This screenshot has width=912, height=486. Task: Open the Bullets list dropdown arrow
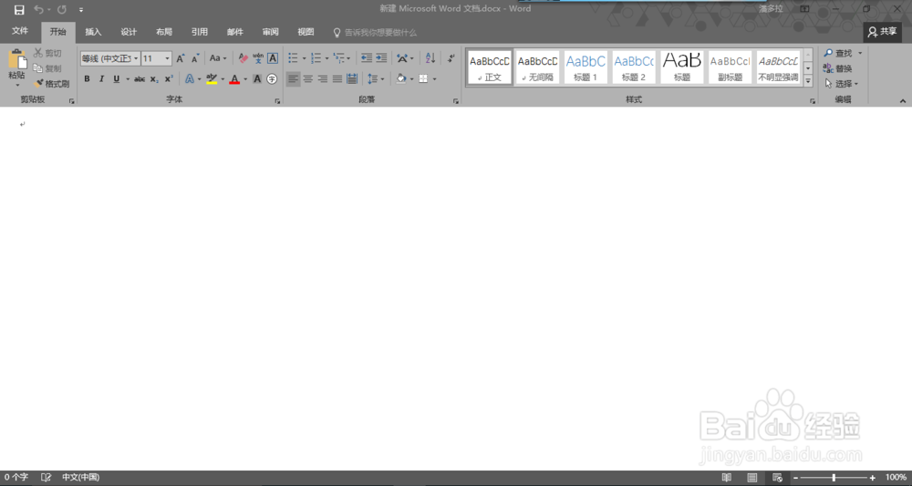304,58
